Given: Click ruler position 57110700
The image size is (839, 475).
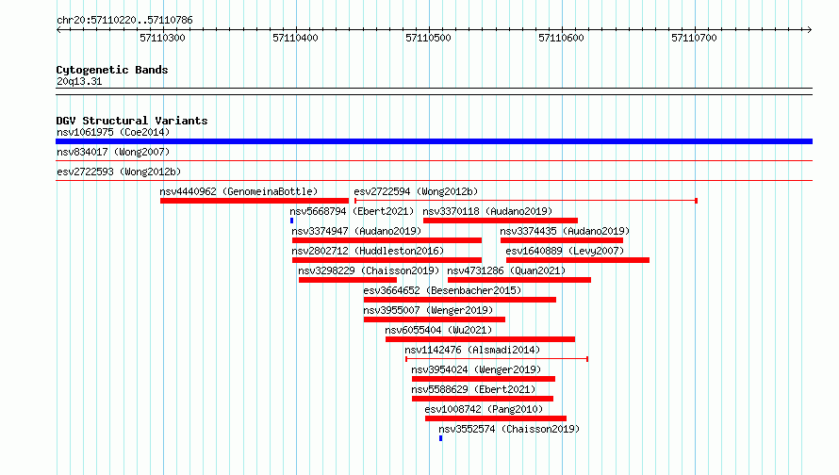Looking at the screenshot, I should click(x=694, y=38).
